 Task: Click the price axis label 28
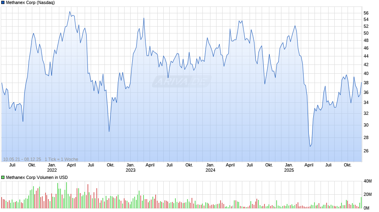click(x=366, y=138)
